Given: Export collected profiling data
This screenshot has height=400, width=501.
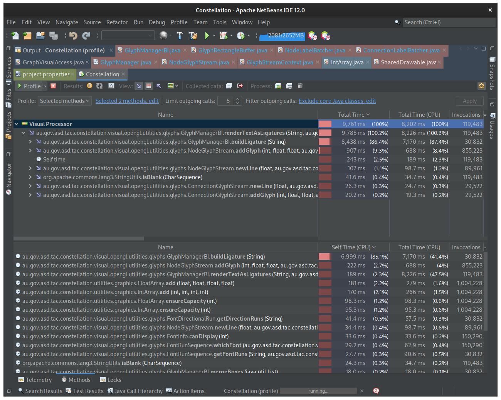Looking at the screenshot, I should [240, 86].
